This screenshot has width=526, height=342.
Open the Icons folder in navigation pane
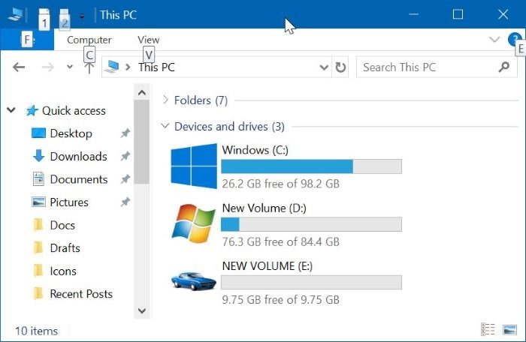(63, 271)
